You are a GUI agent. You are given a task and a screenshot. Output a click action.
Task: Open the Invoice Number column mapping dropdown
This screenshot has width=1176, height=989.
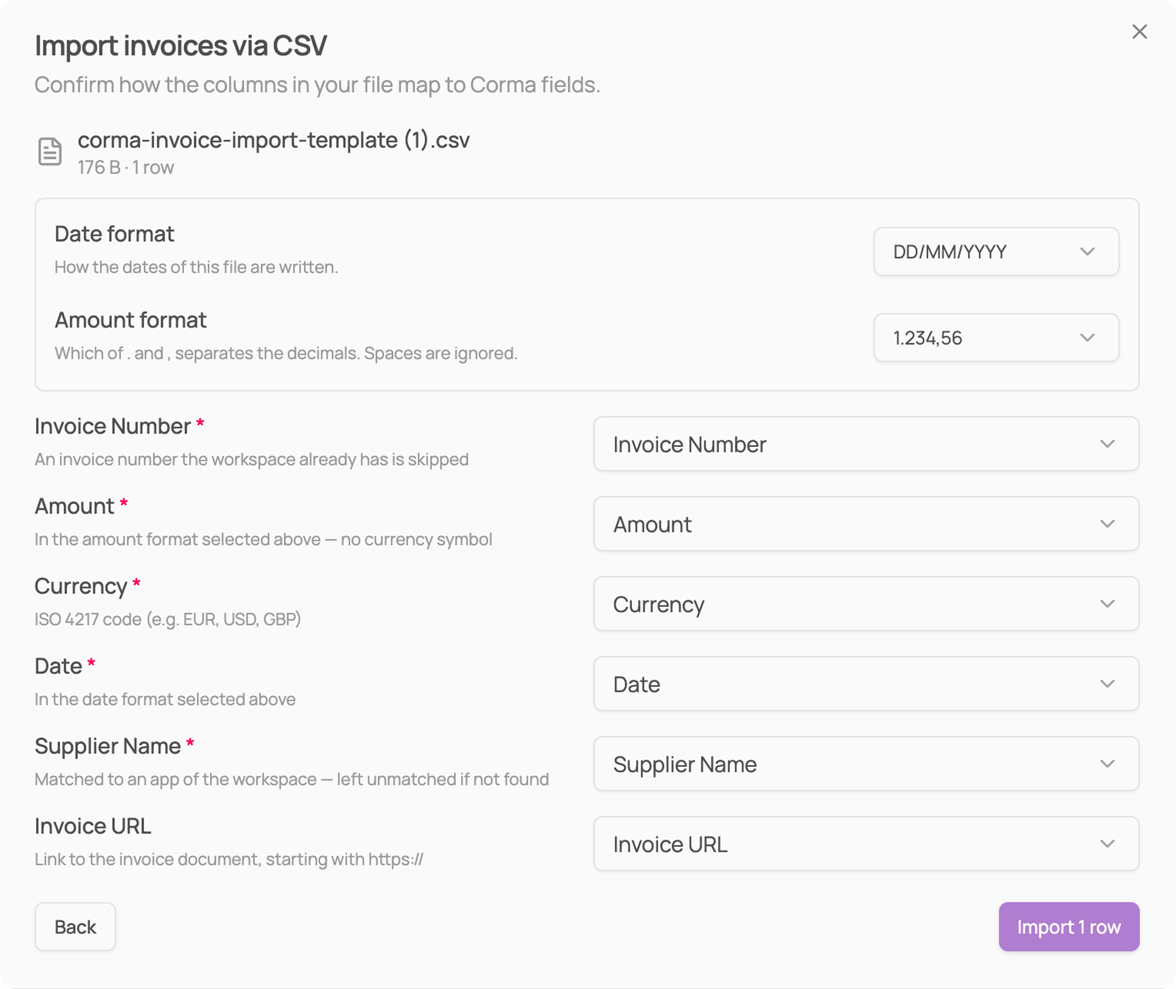click(866, 443)
